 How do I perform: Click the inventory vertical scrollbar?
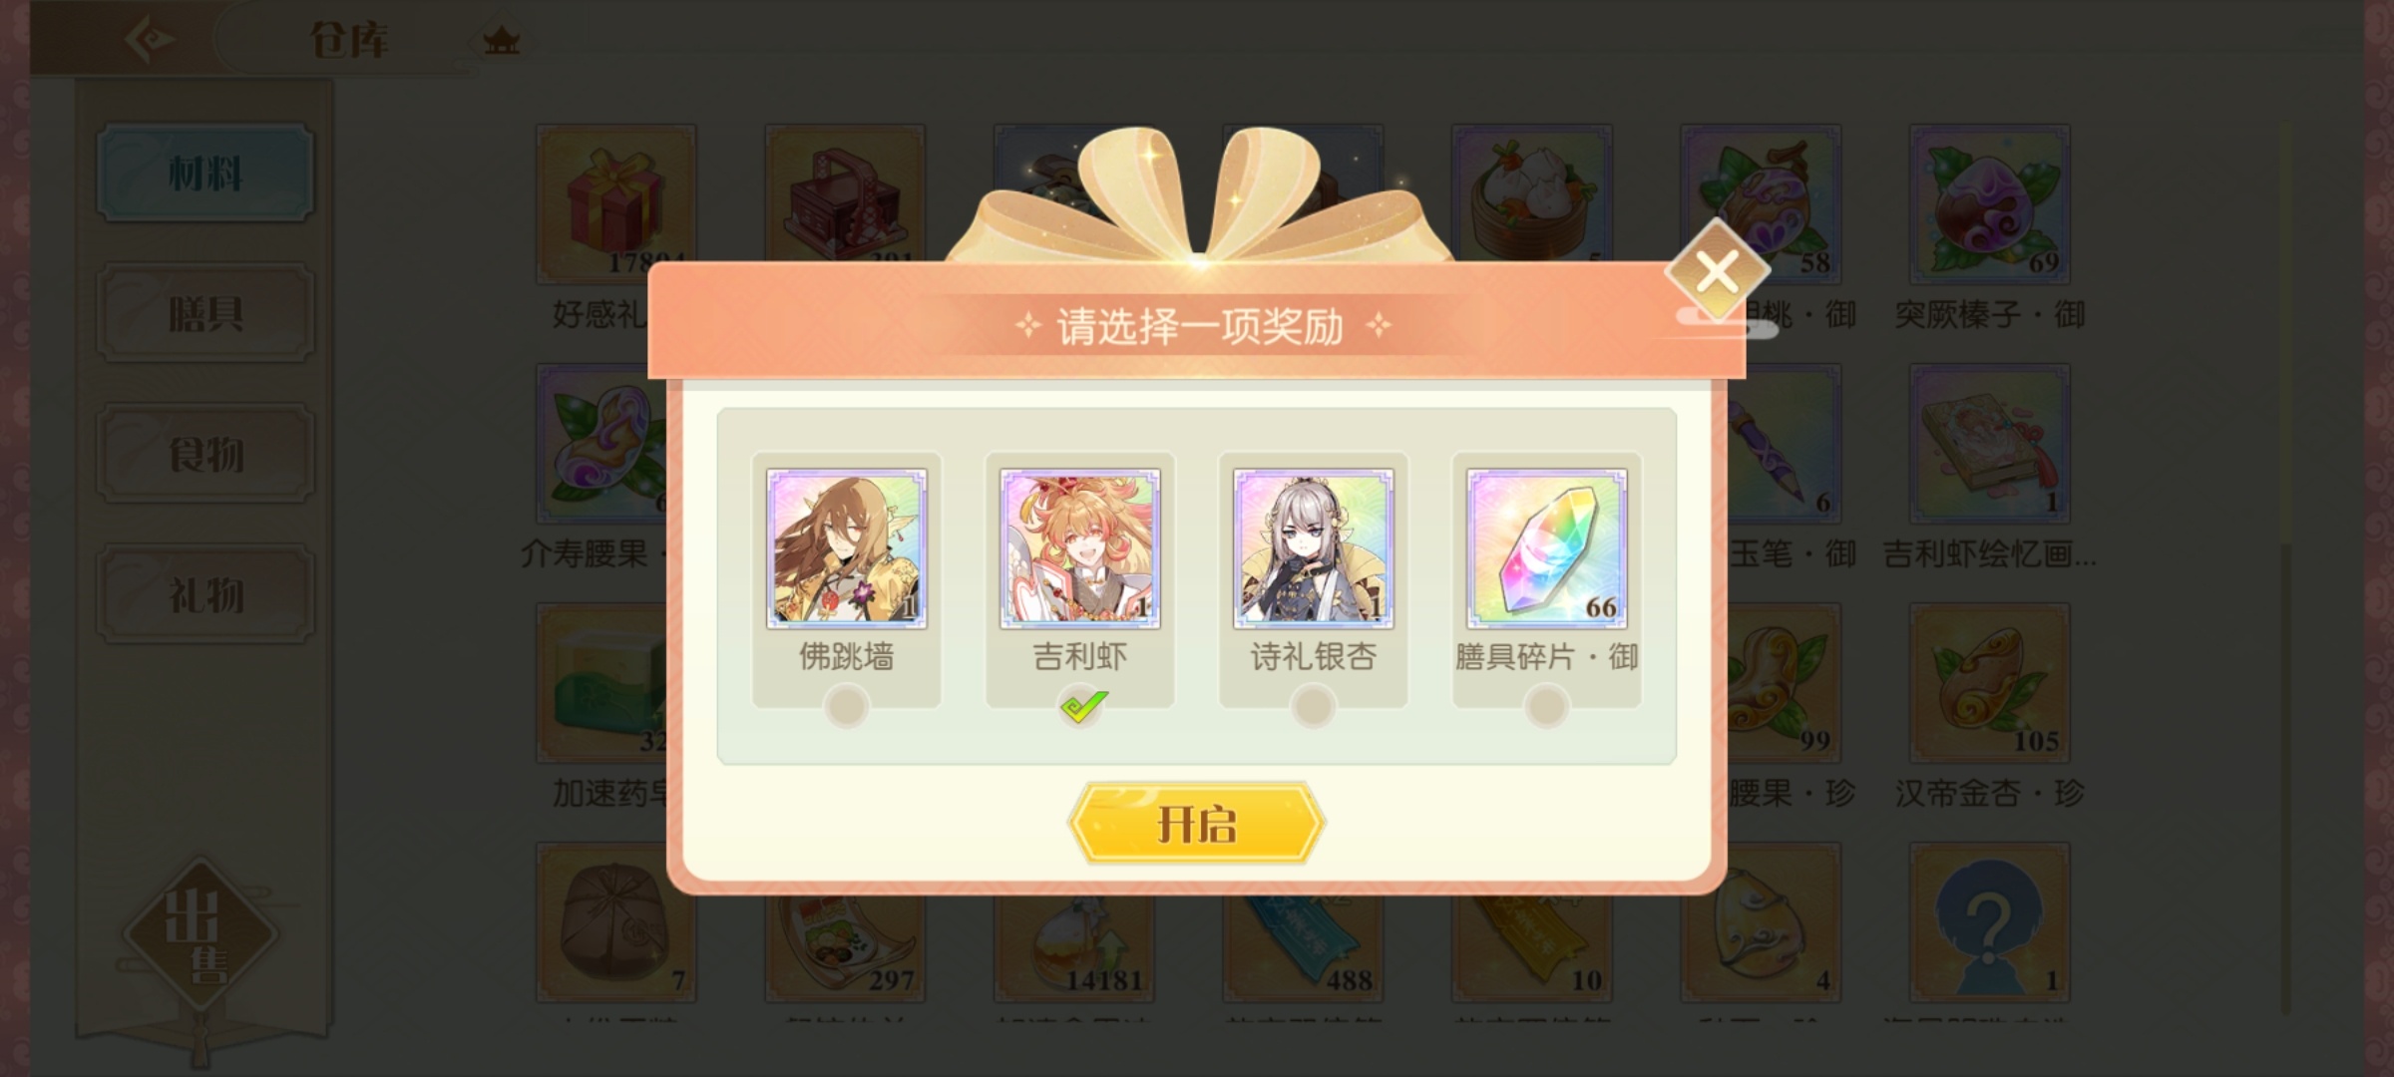tap(2285, 568)
